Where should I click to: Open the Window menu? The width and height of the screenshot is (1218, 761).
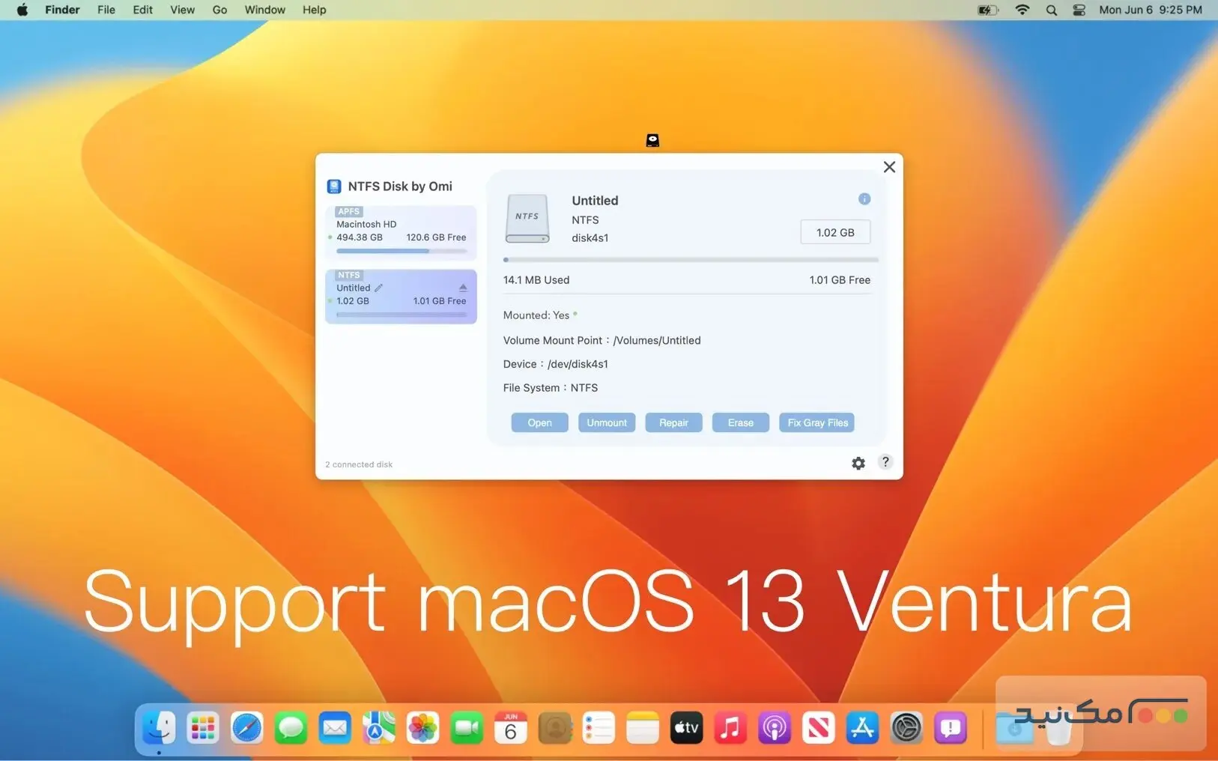point(264,10)
